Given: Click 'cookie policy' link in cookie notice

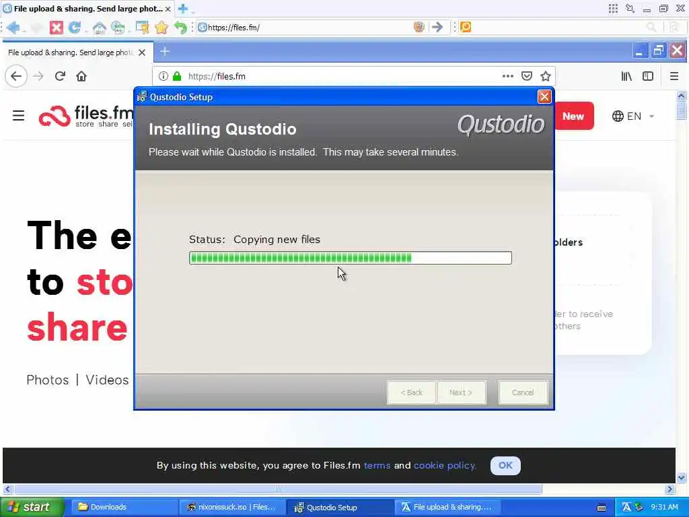Looking at the screenshot, I should (445, 466).
